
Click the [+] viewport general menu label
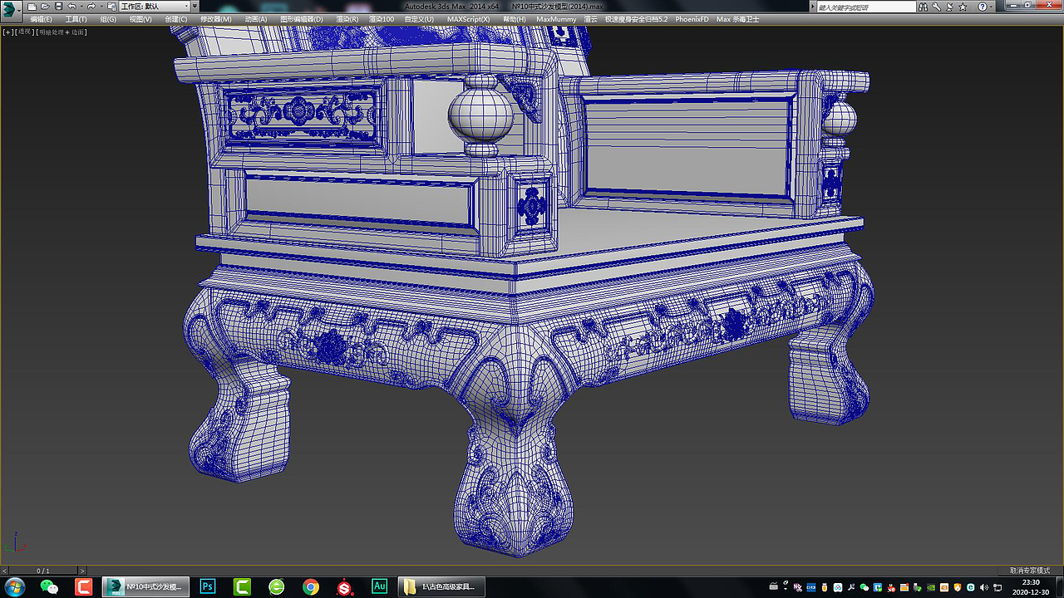8,32
